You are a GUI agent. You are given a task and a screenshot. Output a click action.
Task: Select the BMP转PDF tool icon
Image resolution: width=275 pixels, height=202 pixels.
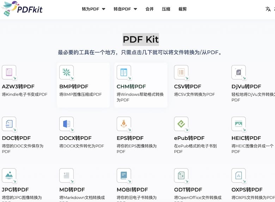click(67, 73)
